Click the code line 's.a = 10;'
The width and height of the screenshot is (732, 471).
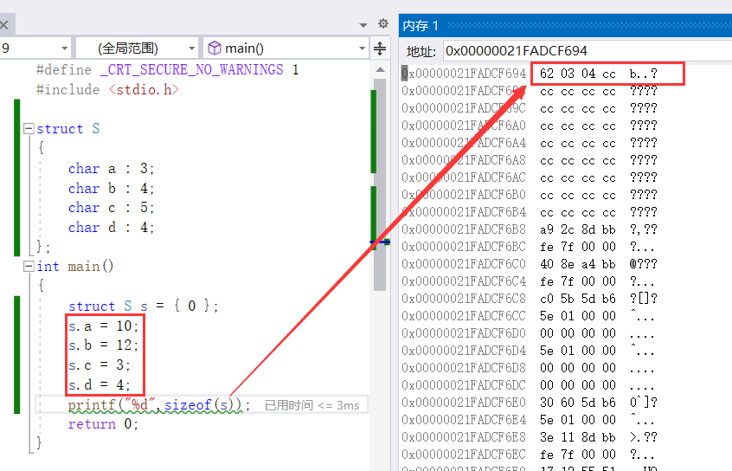point(103,326)
